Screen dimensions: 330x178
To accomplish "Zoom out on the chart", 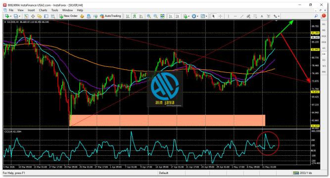I will [x=155, y=16].
